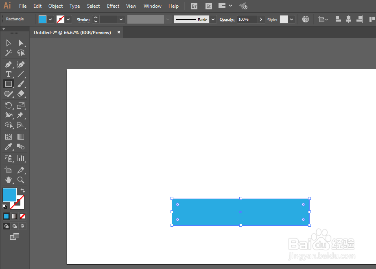Open the Object menu
Viewport: 376px width, 269px height.
click(55, 6)
